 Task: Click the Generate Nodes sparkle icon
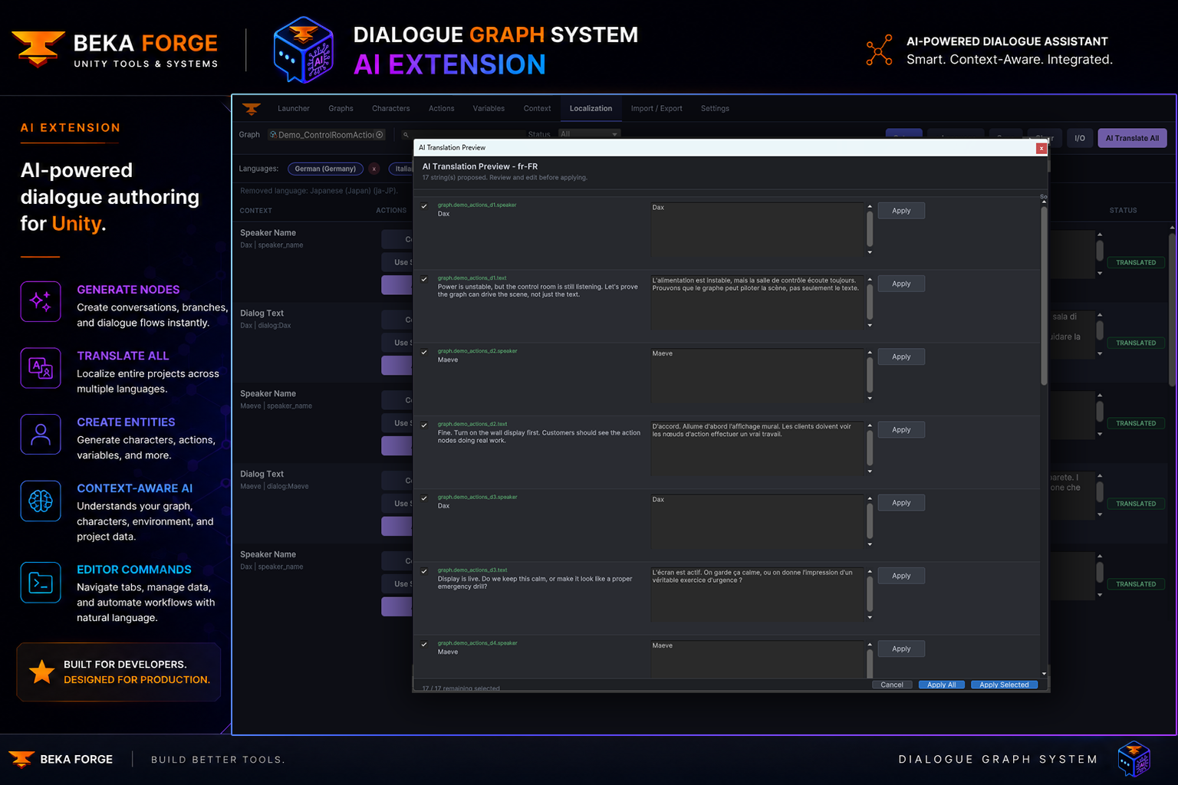[x=41, y=301]
